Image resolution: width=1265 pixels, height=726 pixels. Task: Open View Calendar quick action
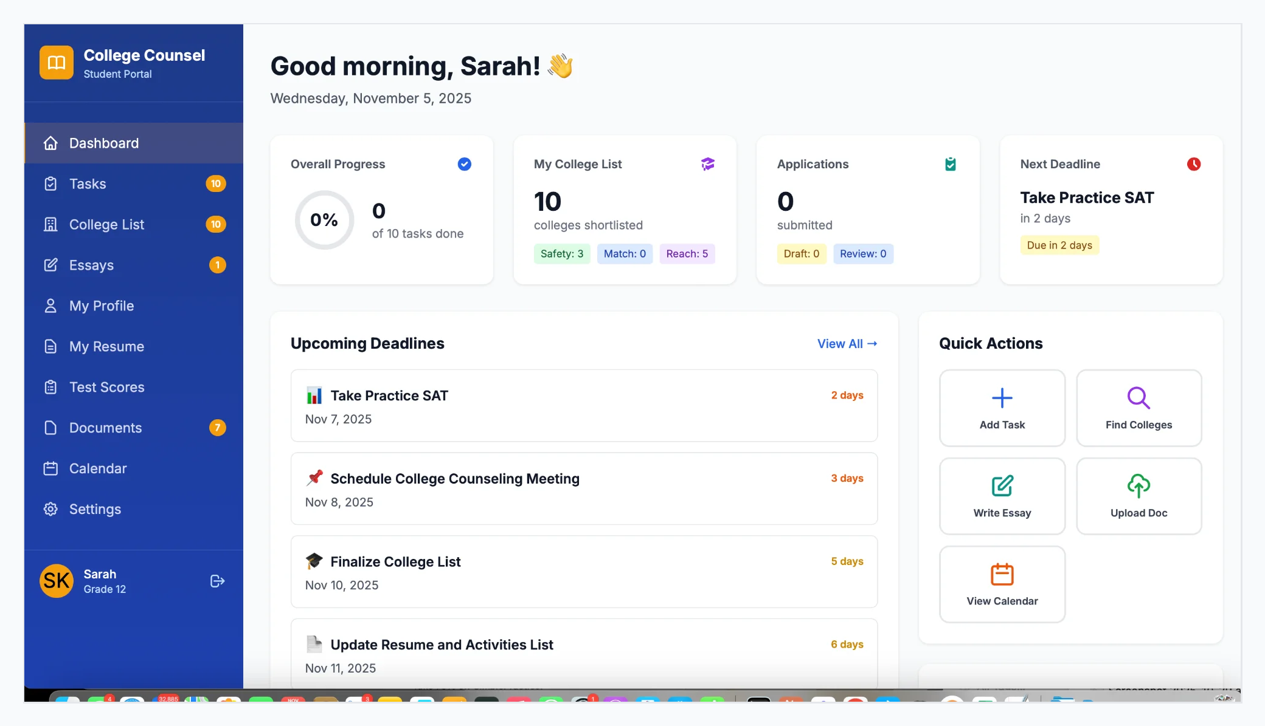pyautogui.click(x=1001, y=584)
